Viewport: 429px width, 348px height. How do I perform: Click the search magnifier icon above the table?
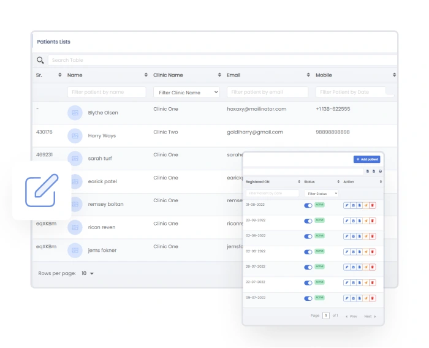(x=40, y=60)
